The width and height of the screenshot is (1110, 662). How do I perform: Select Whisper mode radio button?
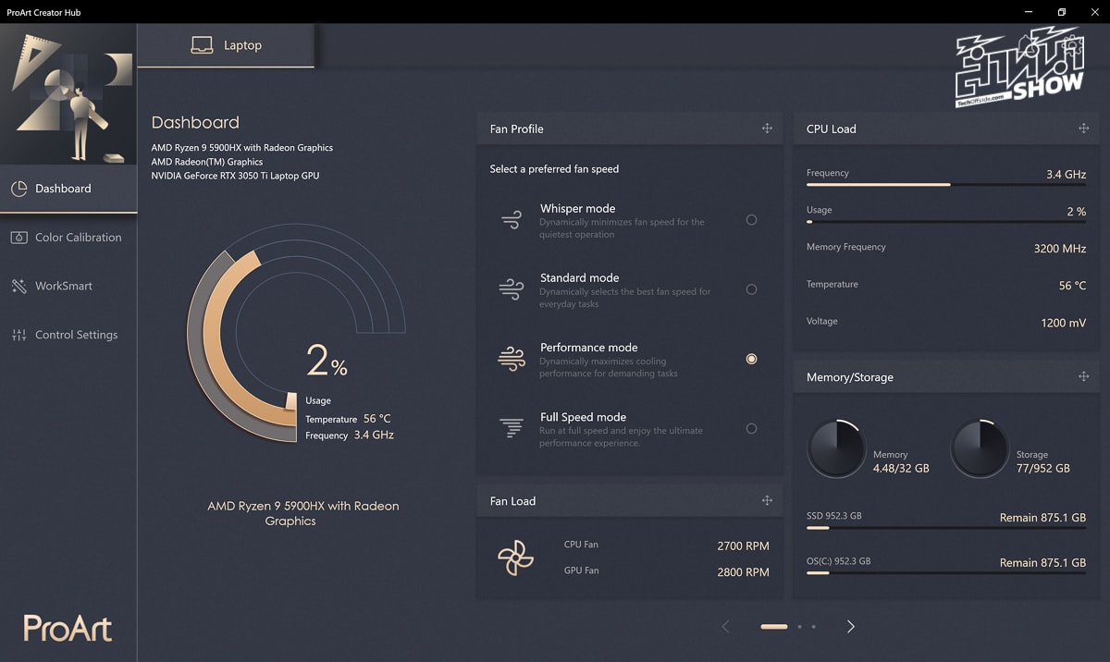(x=751, y=220)
